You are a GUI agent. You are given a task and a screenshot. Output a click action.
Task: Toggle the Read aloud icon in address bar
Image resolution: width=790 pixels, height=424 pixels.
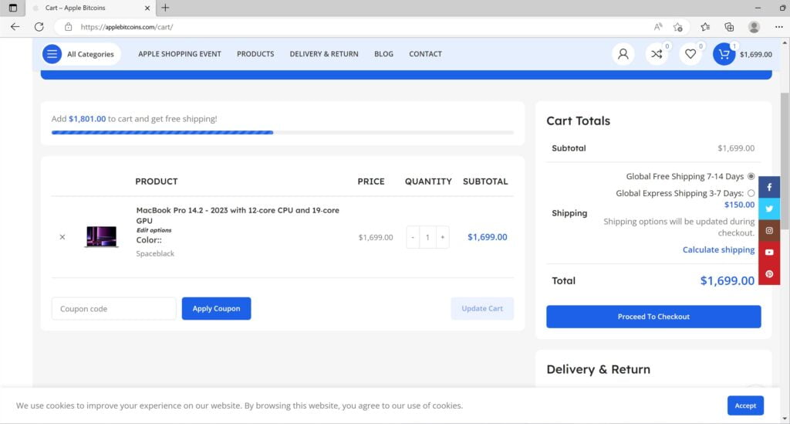point(658,27)
